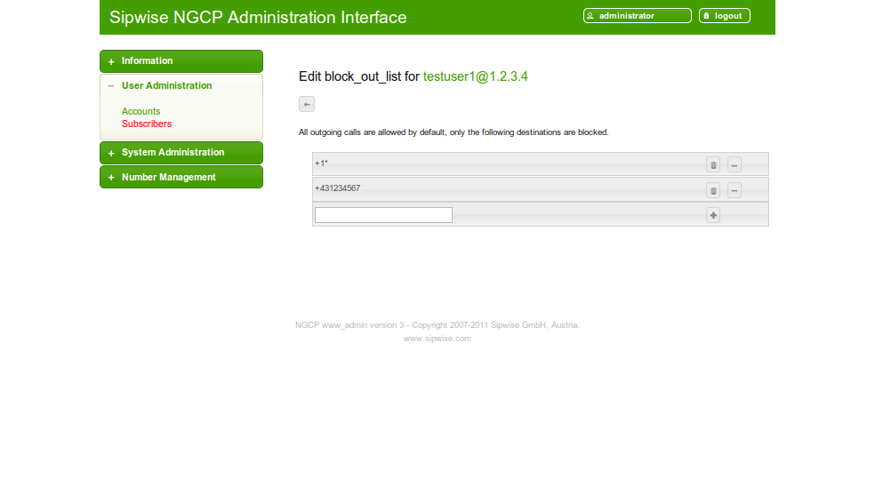Screen dimensions: 875x495
Task: Expand the Information menu section
Action: point(181,61)
